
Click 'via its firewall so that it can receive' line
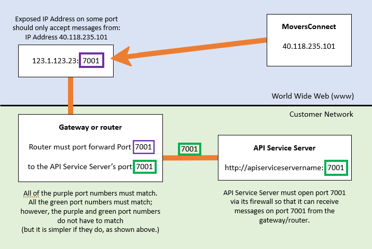[284, 202]
